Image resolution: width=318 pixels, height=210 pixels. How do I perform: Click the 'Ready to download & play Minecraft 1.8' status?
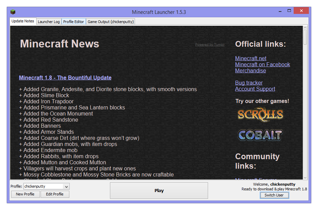point(274,189)
